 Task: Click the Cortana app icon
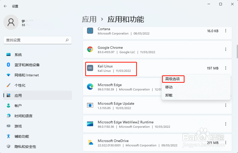coord(90,31)
